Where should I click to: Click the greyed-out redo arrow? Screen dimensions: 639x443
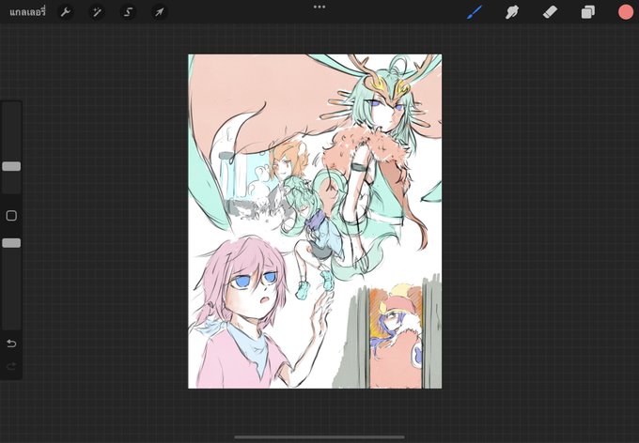[x=11, y=366]
